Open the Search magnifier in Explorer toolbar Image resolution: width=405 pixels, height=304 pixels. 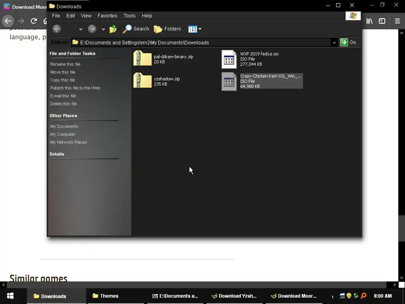136,29
